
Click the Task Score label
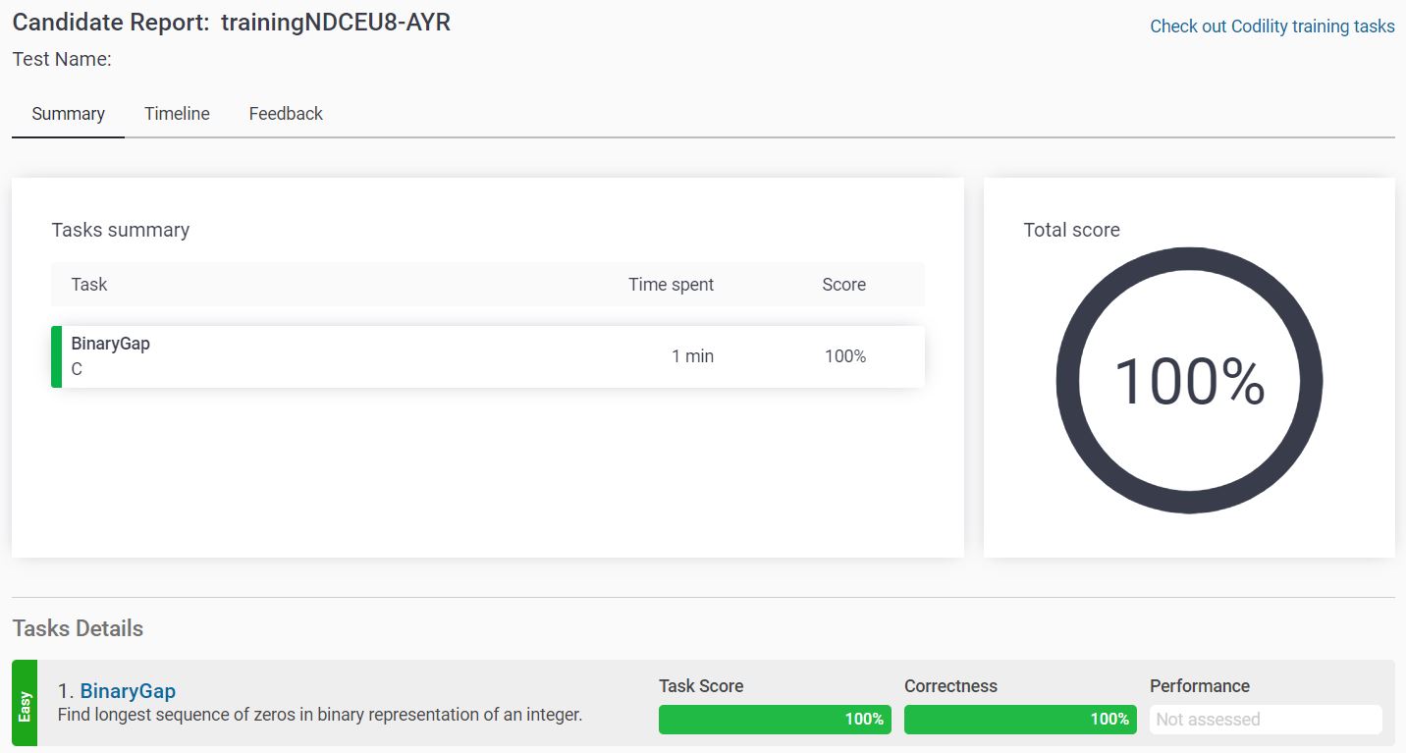click(x=701, y=686)
